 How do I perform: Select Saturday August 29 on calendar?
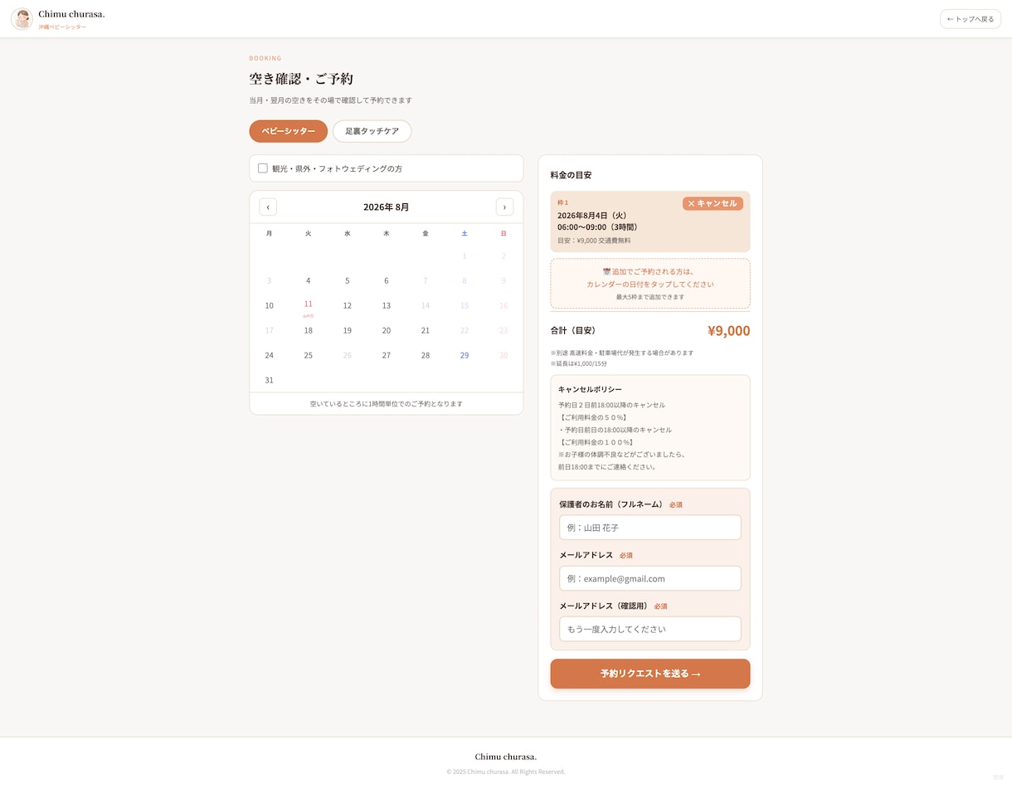[465, 355]
